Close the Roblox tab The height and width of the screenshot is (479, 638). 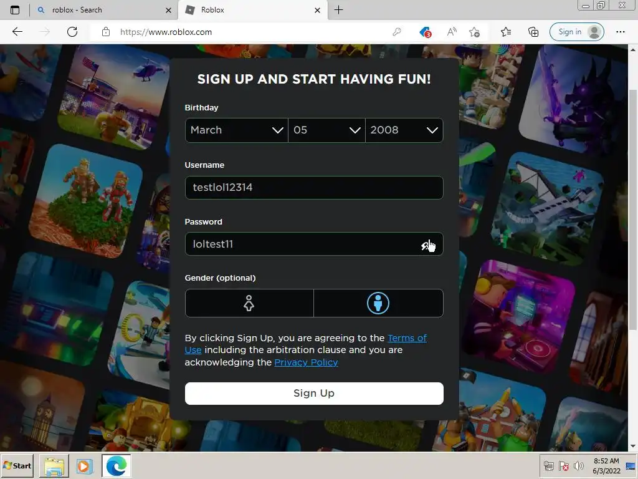point(317,10)
